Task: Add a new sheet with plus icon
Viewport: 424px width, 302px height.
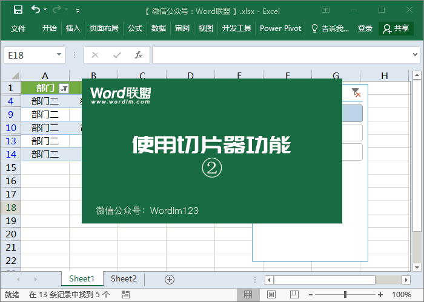Action: (170, 279)
